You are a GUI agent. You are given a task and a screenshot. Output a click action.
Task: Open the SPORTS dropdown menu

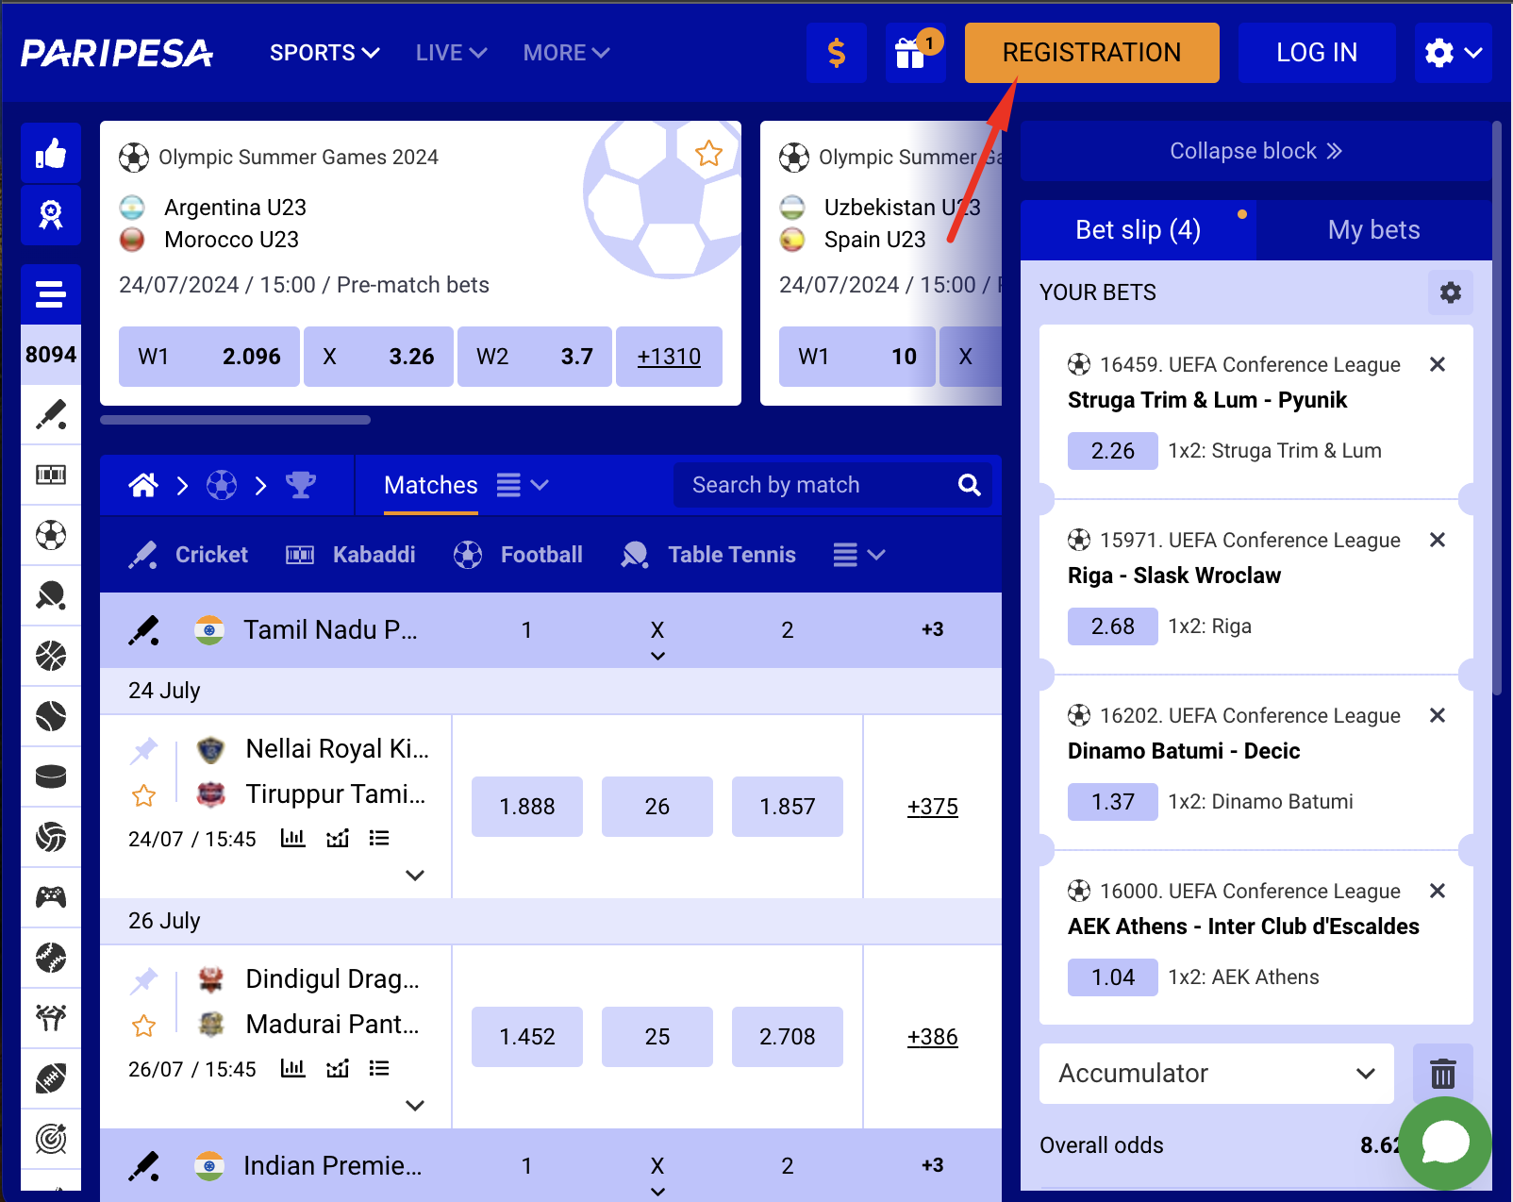pyautogui.click(x=324, y=53)
